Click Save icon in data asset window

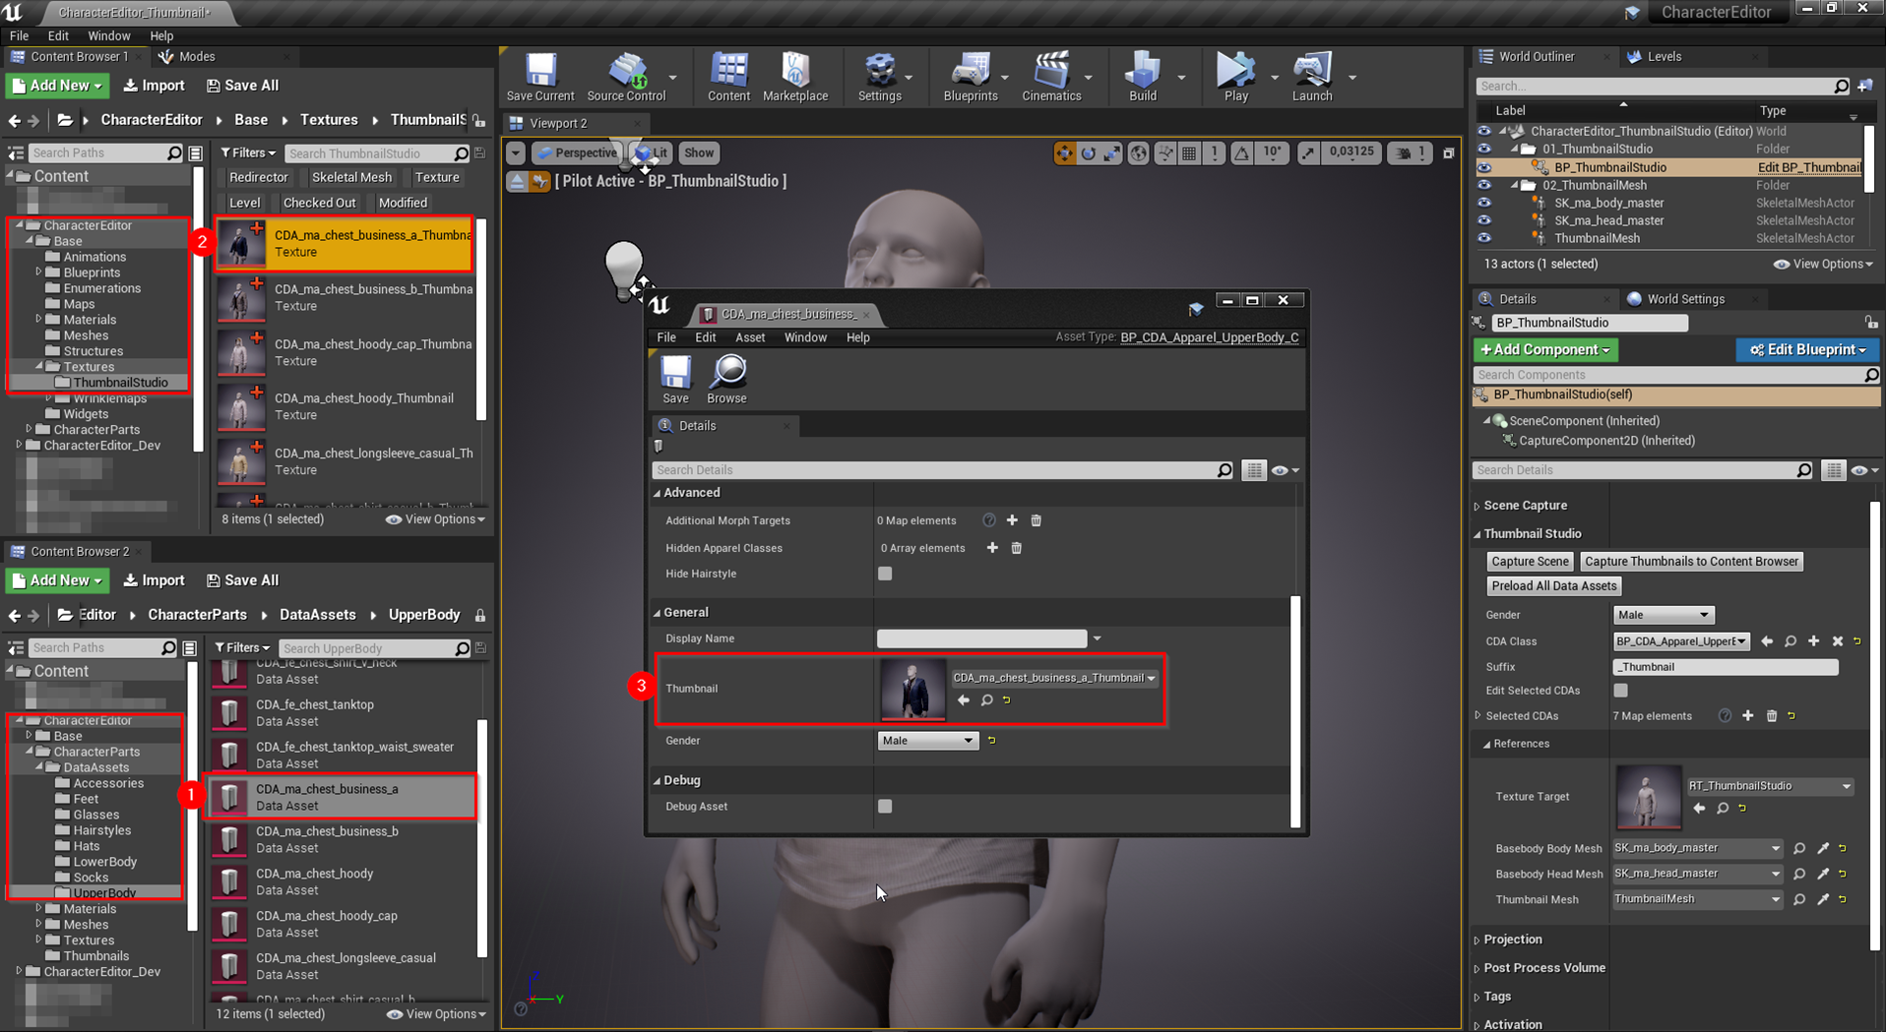675,380
